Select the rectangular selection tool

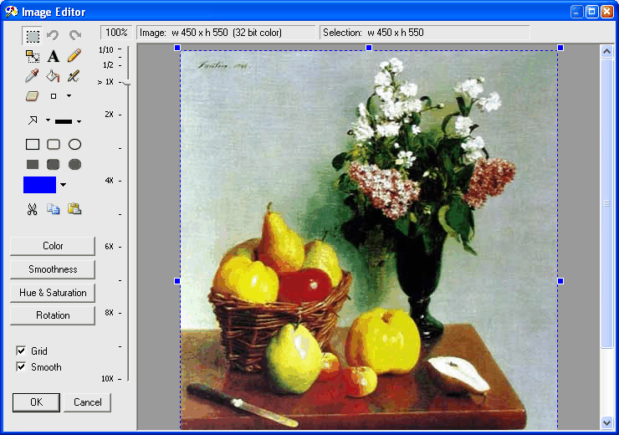(x=33, y=36)
